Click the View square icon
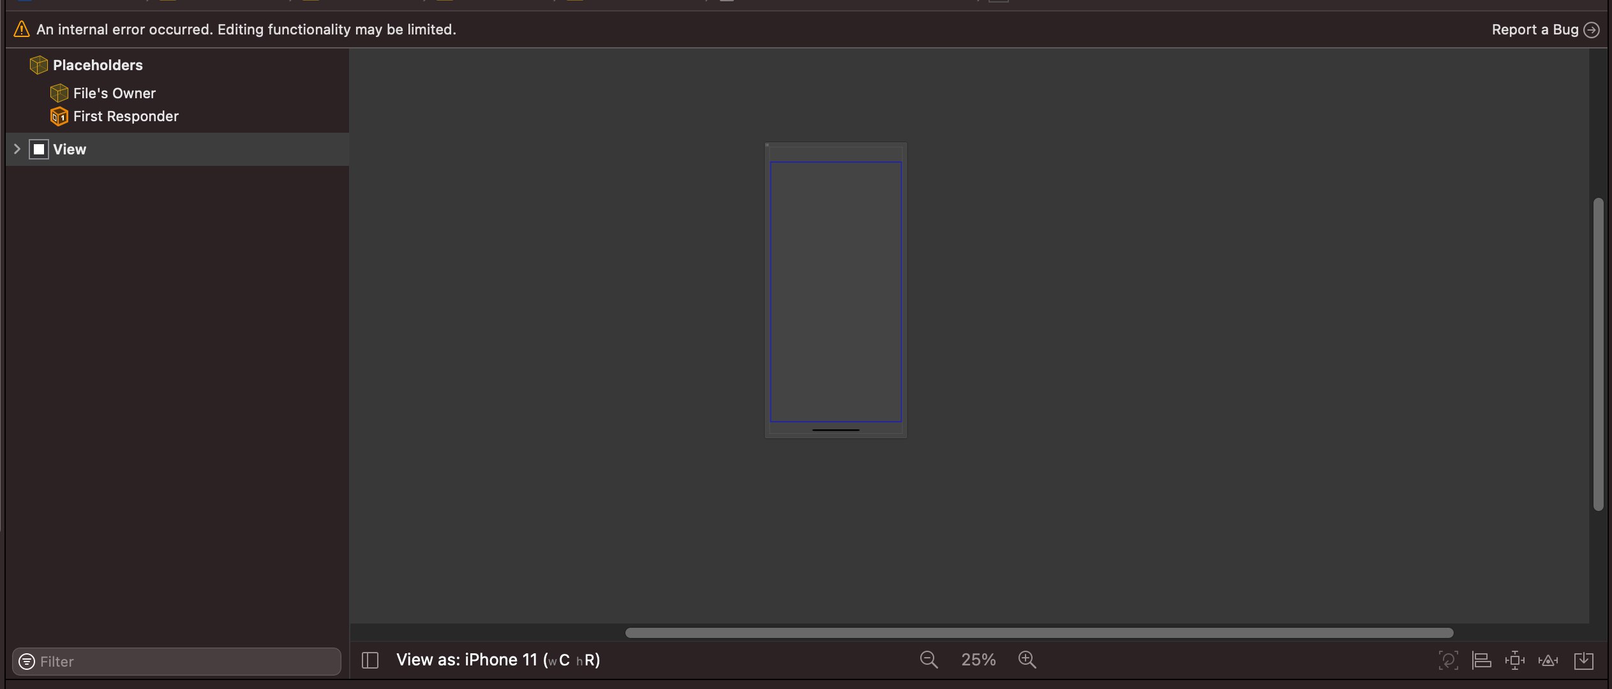 [x=39, y=149]
